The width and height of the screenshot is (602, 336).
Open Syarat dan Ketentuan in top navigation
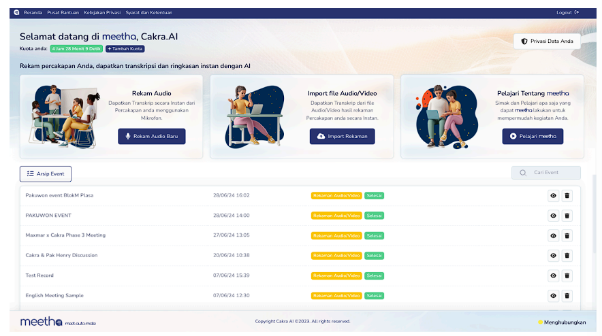149,13
